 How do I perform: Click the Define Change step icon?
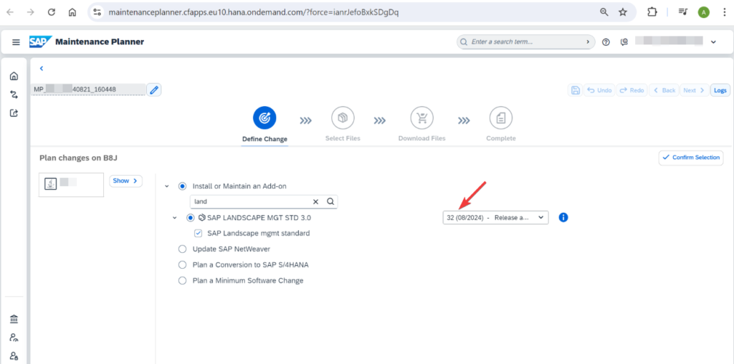264,118
